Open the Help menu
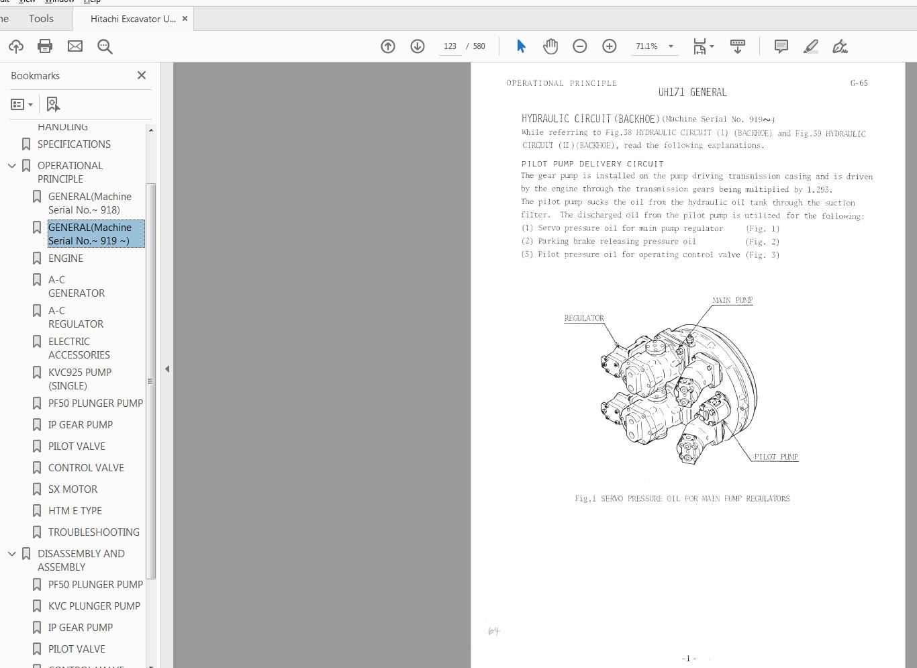This screenshot has width=917, height=668. tap(92, 2)
